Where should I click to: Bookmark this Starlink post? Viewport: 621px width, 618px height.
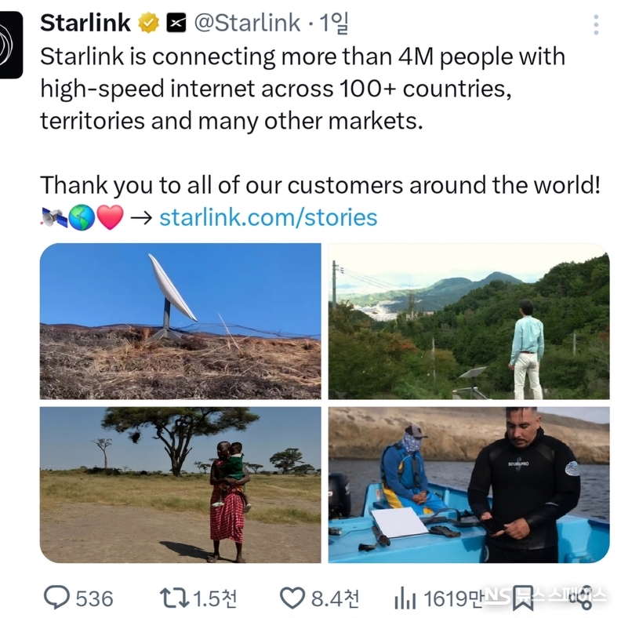(x=522, y=598)
